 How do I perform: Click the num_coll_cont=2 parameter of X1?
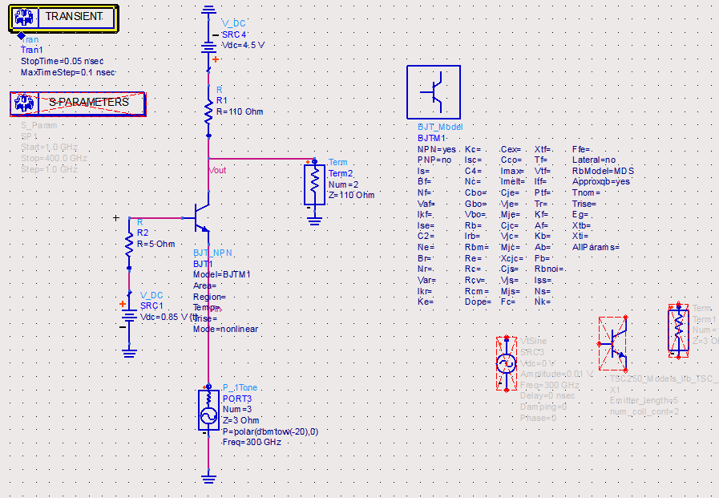(644, 411)
